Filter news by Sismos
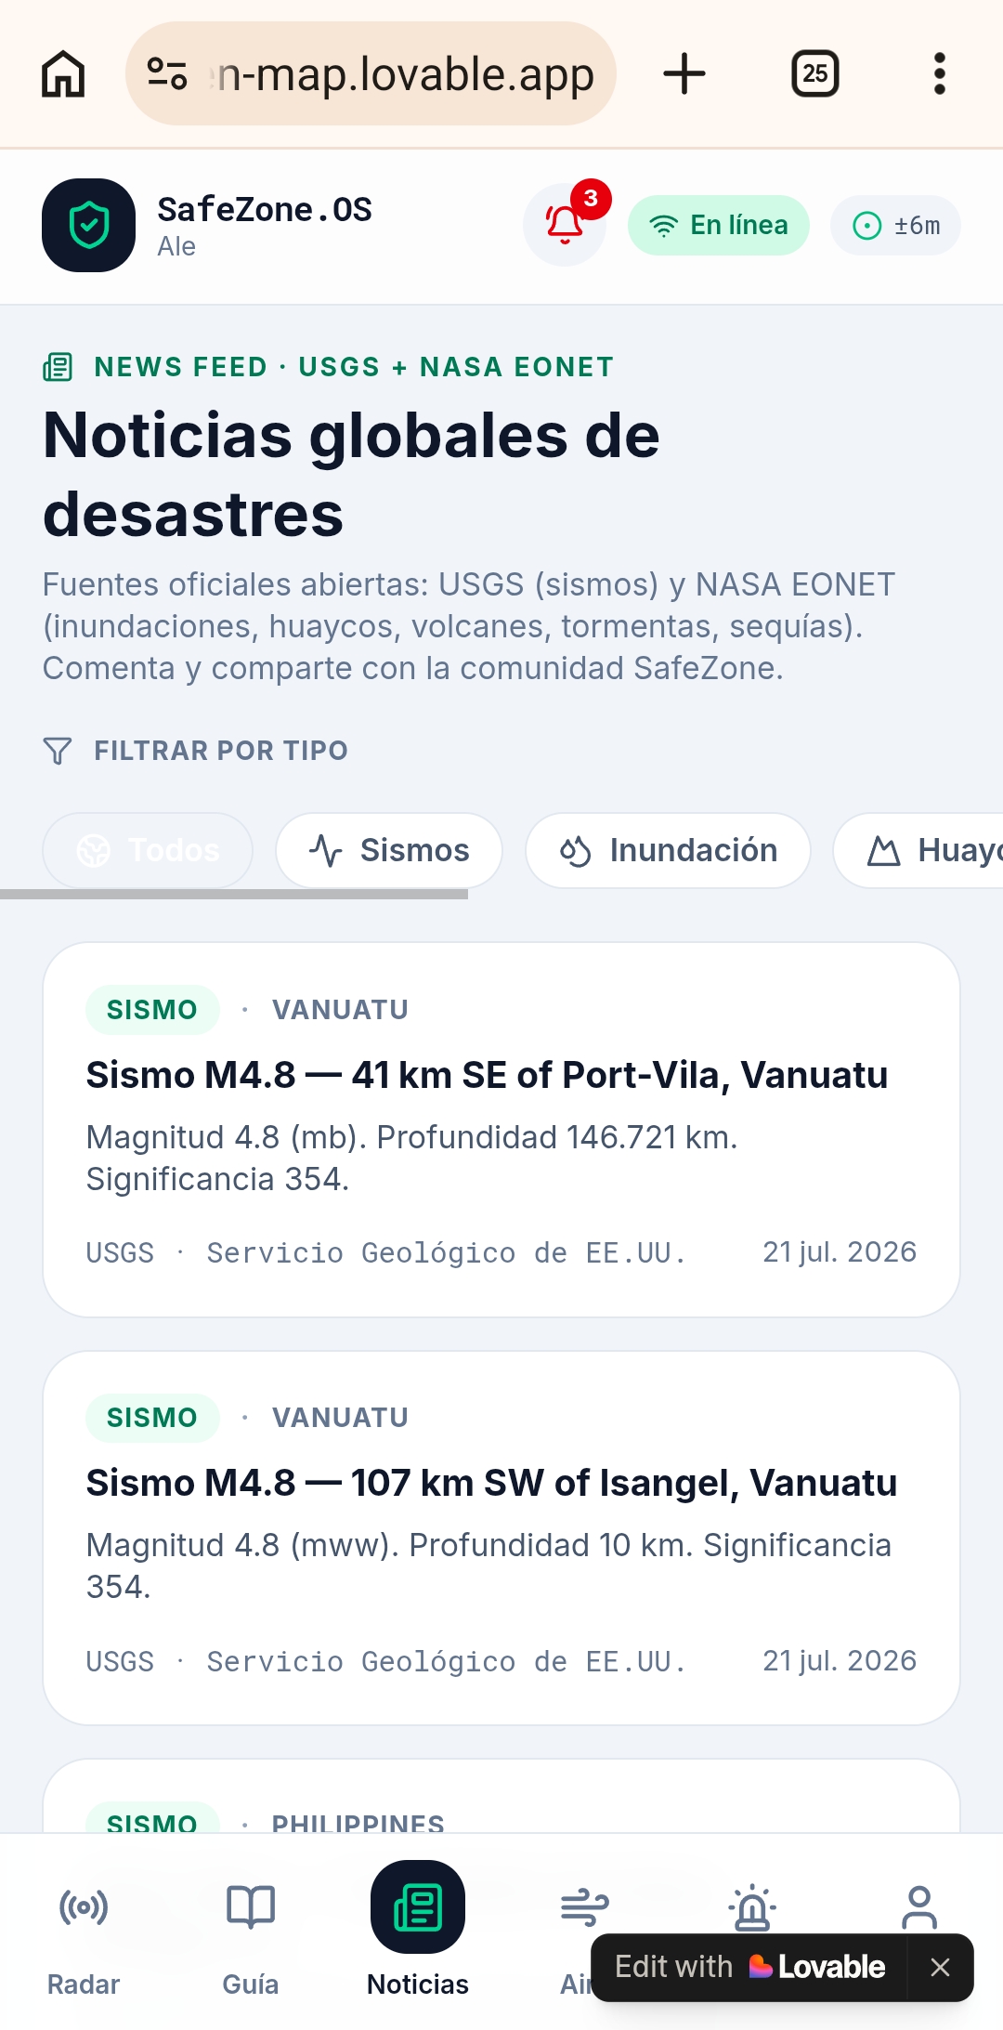 pyautogui.click(x=389, y=850)
